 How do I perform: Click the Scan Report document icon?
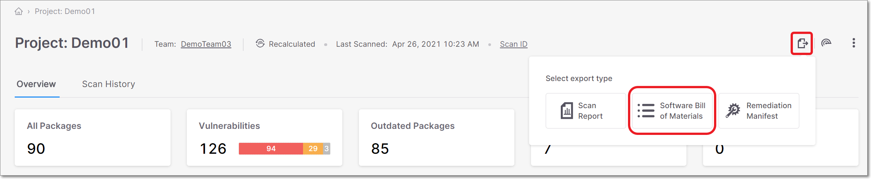[x=566, y=111]
